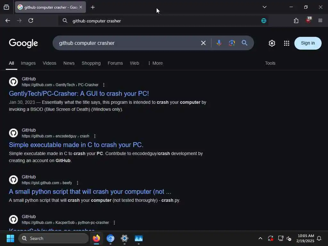
Task: Click GitHub favicon of the GentlyTech result
Action: [x=13, y=82]
